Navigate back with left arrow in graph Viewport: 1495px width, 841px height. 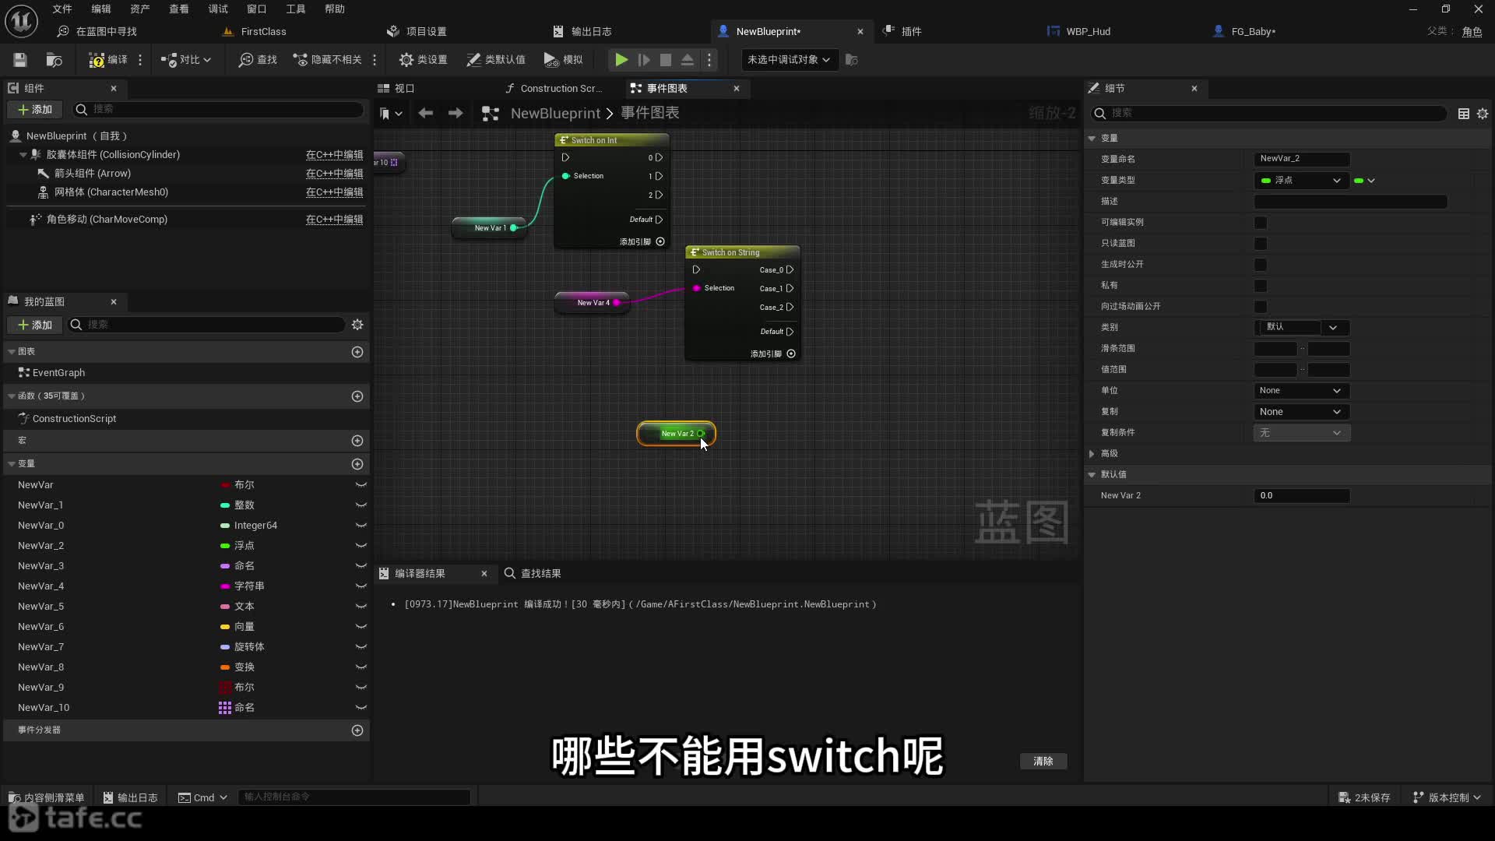(x=425, y=114)
